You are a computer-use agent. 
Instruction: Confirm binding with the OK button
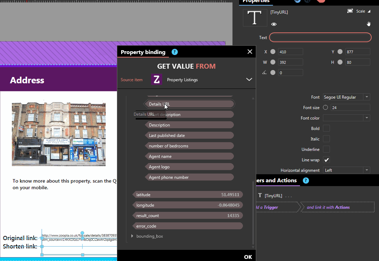point(248,257)
